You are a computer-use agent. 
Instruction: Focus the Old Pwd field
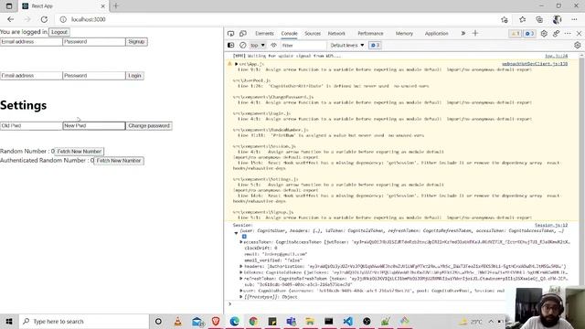[x=31, y=126]
